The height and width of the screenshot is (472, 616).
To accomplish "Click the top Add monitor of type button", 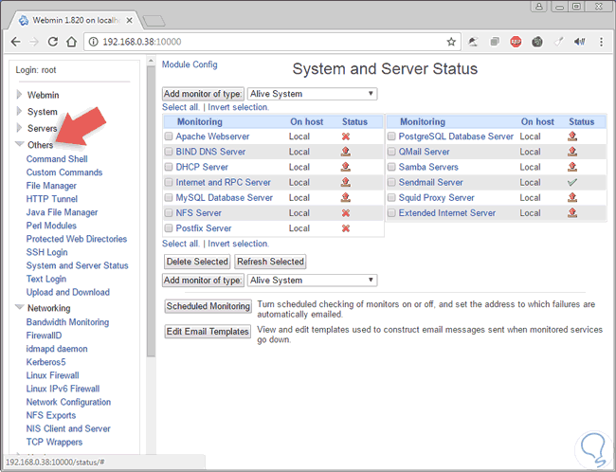I will click(203, 94).
